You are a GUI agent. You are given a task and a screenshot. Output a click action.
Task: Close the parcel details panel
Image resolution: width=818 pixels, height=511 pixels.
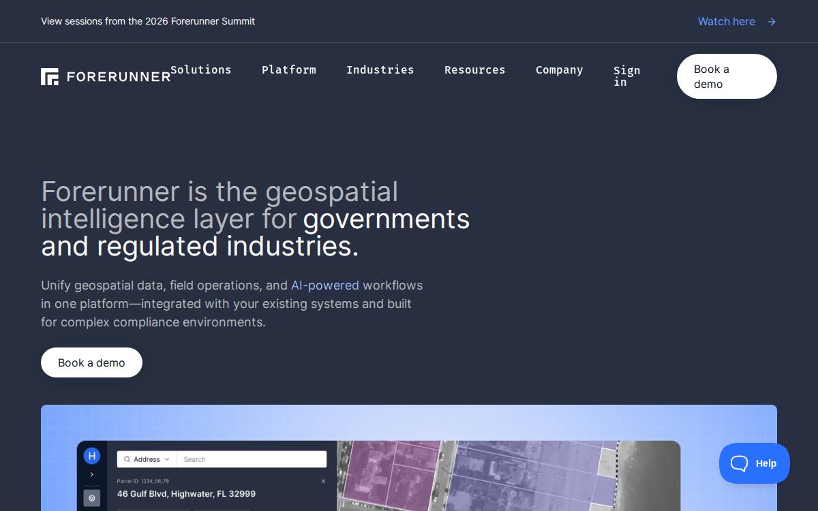323,481
